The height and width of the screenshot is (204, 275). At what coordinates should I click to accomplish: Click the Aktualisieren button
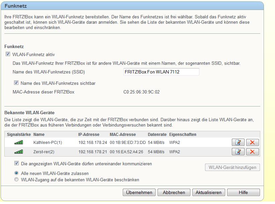(208, 192)
